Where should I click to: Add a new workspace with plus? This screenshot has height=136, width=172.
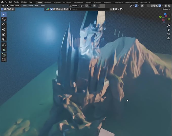(149, 2)
